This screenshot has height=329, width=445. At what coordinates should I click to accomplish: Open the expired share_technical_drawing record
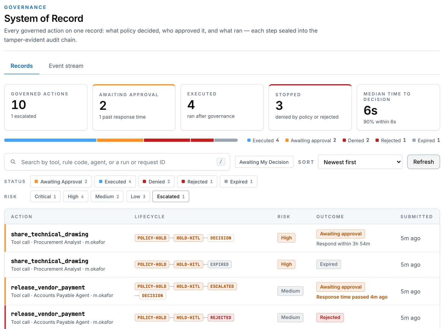point(222,265)
